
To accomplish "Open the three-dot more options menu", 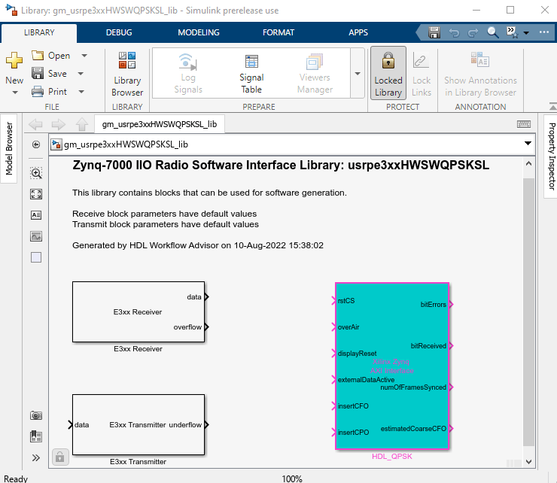I will (544, 32).
